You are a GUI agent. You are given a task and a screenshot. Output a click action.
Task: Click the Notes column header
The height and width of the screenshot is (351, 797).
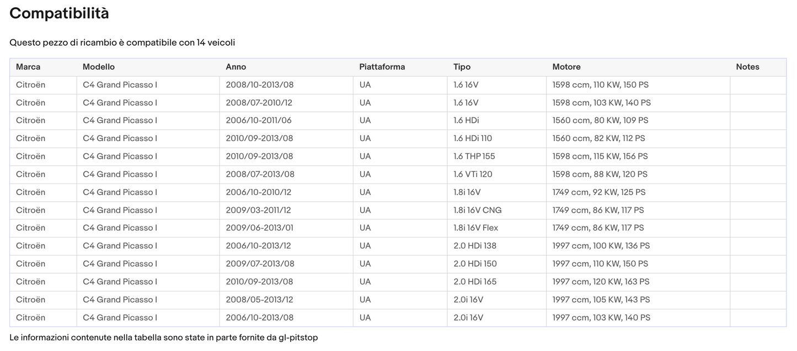tap(747, 67)
